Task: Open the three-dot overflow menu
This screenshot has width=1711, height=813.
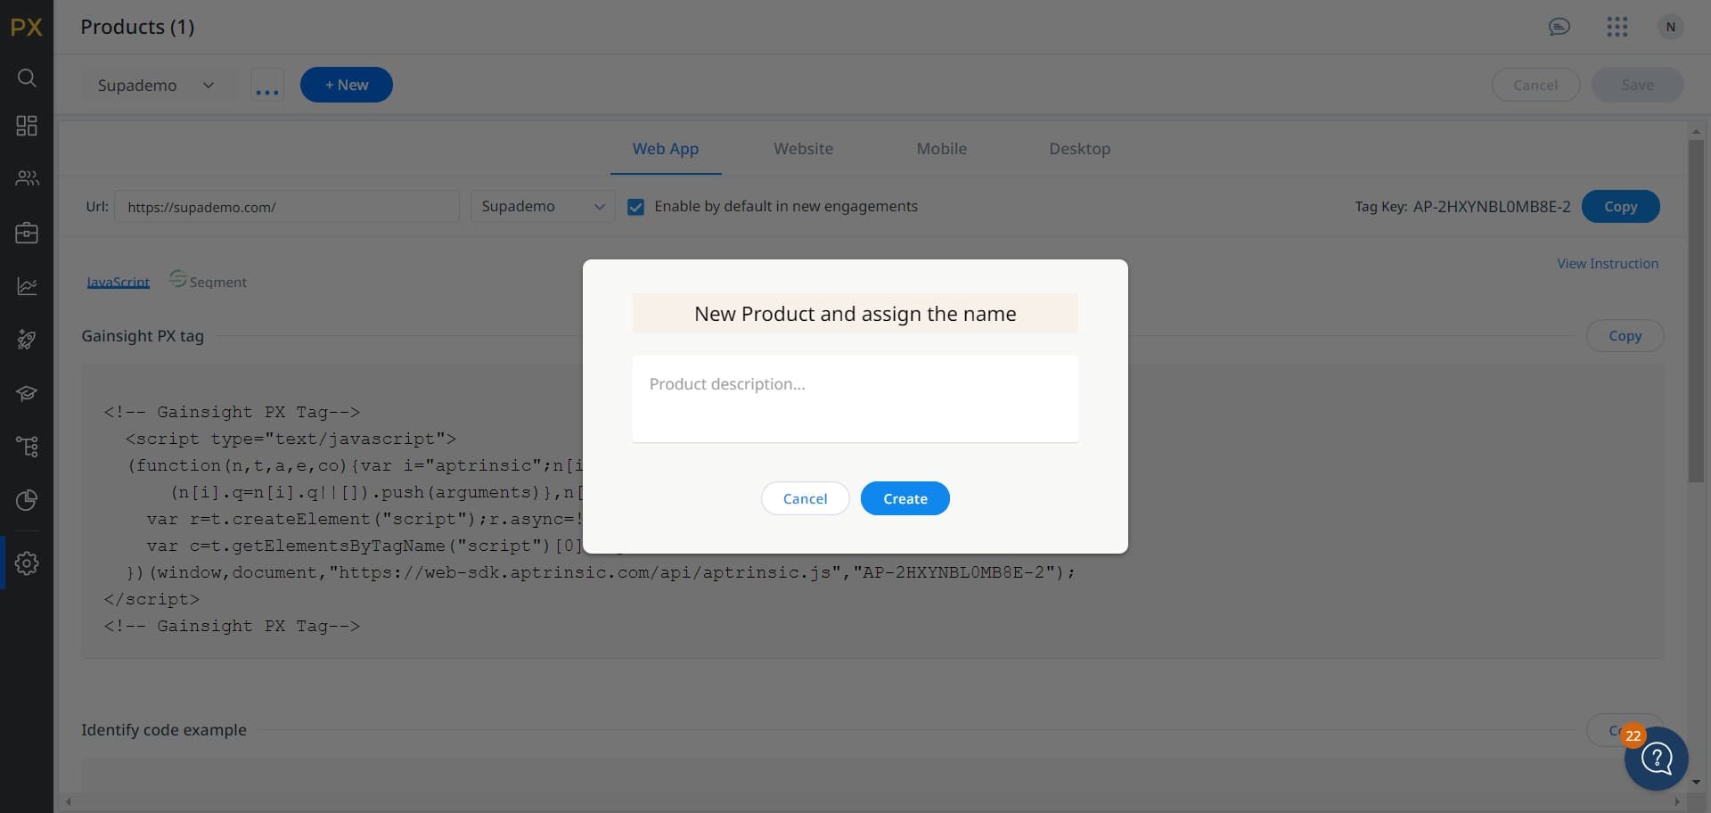Action: [x=267, y=85]
